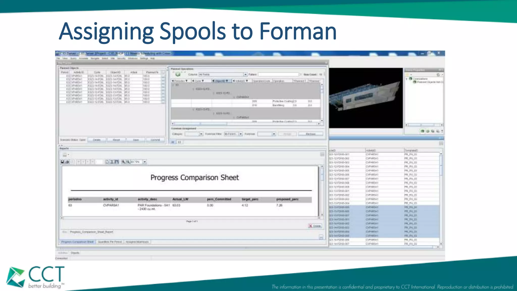Click the TemplateID column header

(x=422, y=150)
